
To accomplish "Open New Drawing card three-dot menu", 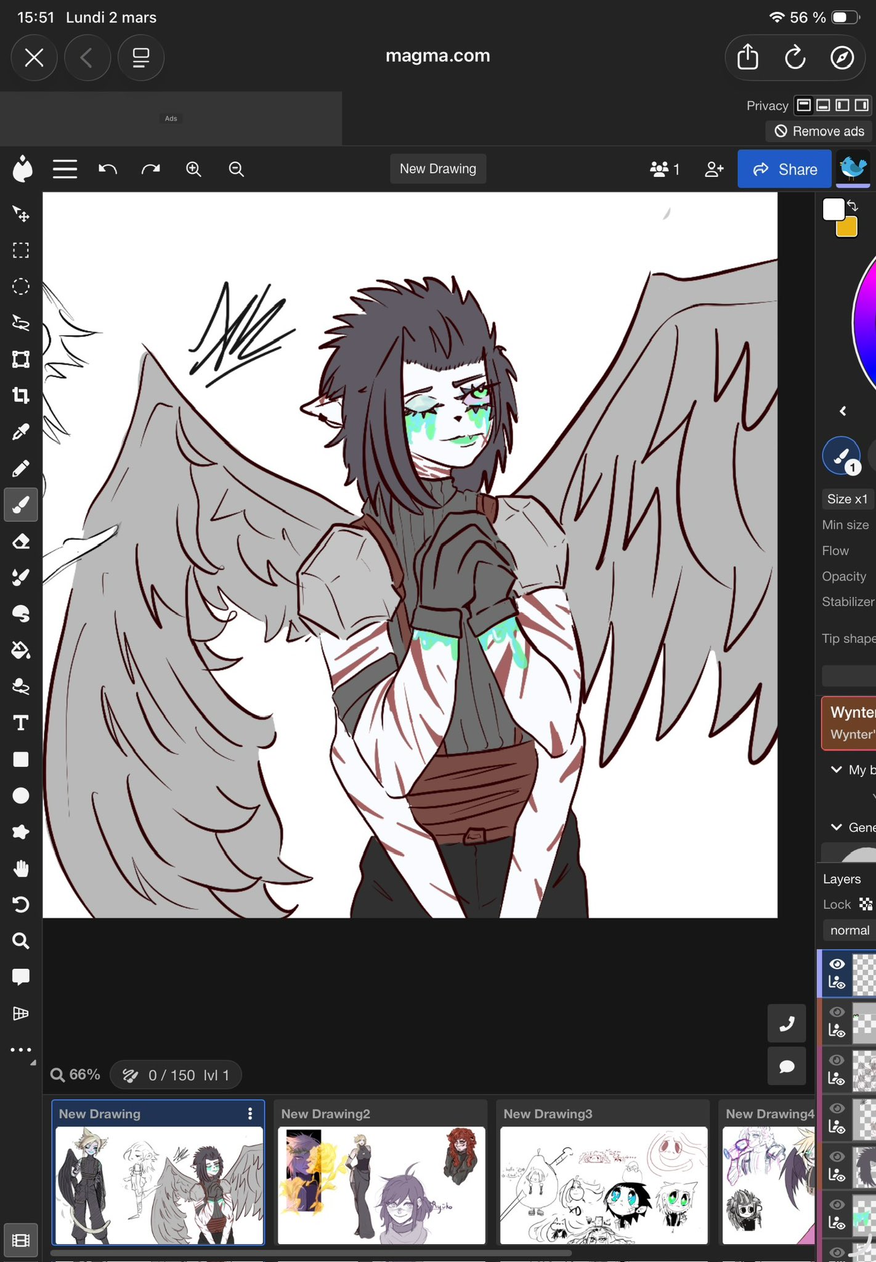I will point(250,1113).
